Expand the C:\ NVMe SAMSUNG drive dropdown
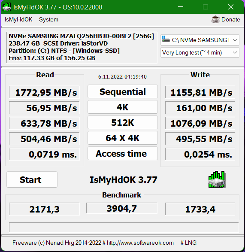 (200, 40)
